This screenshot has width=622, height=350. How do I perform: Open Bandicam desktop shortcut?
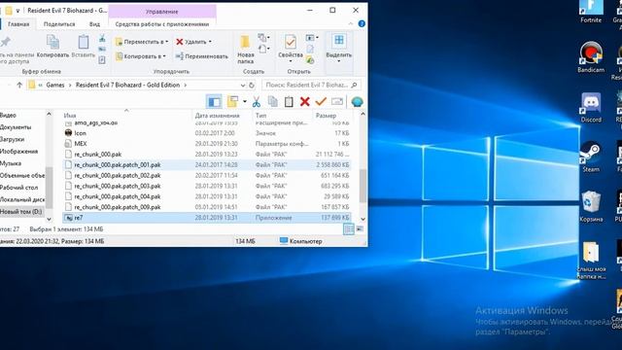[591, 56]
